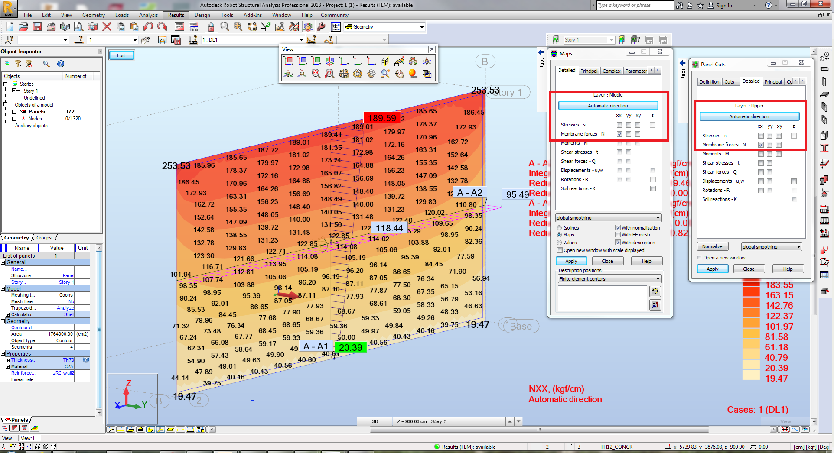This screenshot has height=453, width=834.
Task: Open the Results menu
Action: [x=176, y=15]
